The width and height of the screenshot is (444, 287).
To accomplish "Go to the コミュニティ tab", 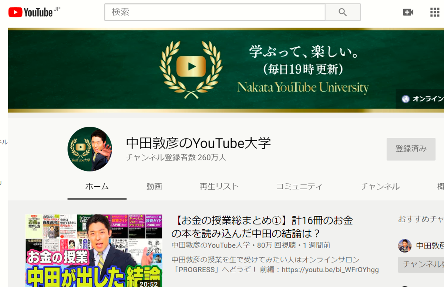I will (299, 187).
